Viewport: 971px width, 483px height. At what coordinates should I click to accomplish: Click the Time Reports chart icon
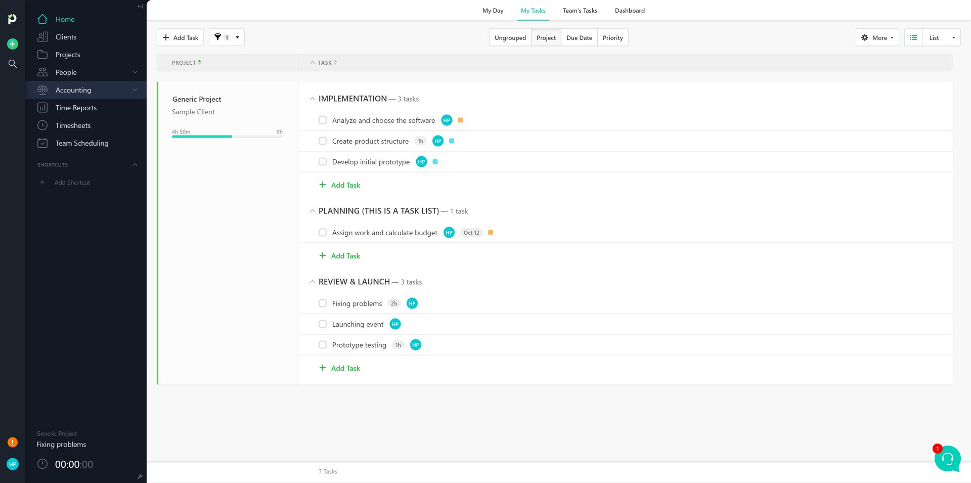(x=42, y=108)
